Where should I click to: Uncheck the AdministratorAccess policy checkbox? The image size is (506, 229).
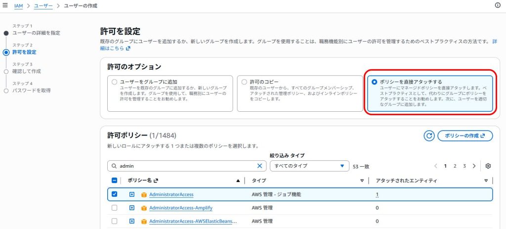tap(114, 194)
